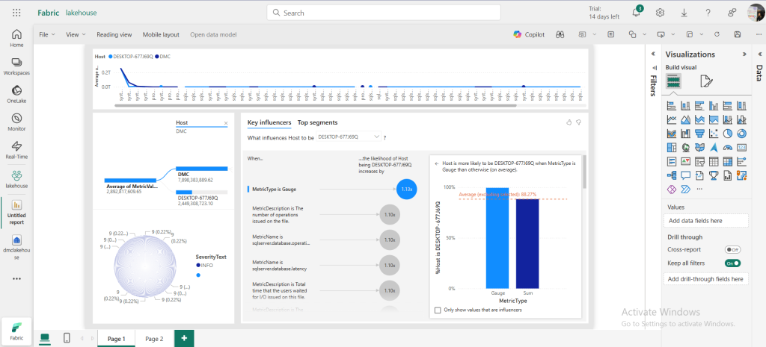Pick the area chart visual icon
This screenshot has width=766, height=347.
click(685, 119)
